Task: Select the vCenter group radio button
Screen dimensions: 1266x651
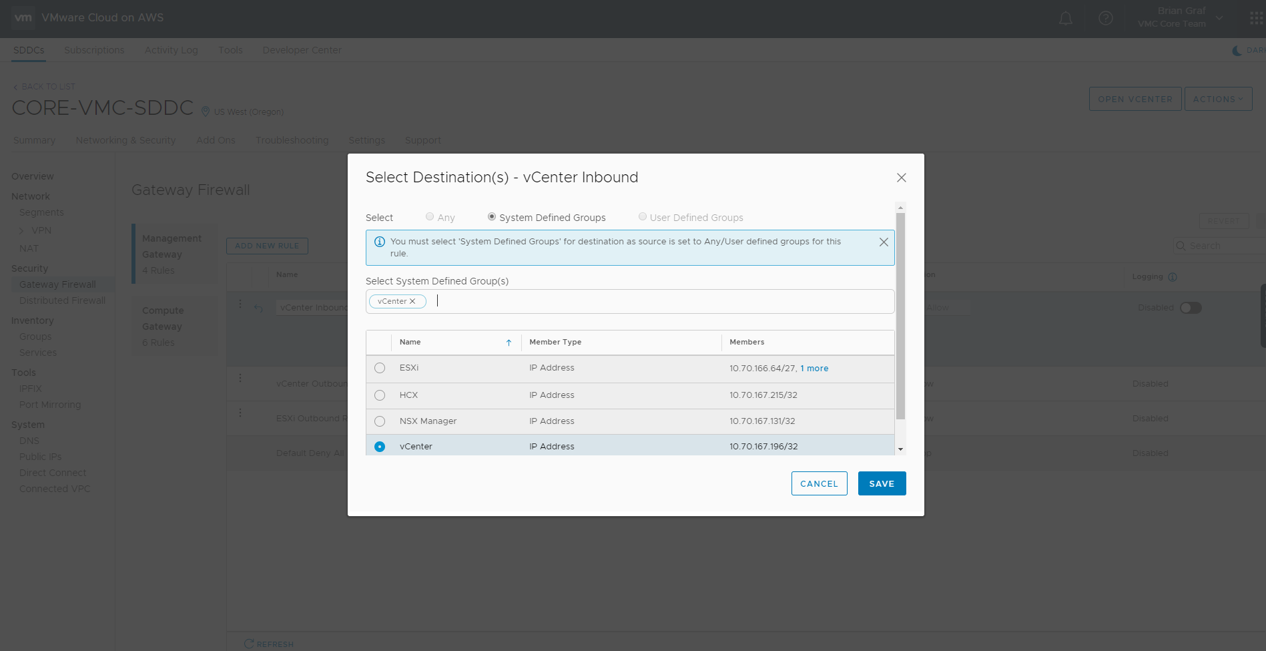Action: click(380, 447)
